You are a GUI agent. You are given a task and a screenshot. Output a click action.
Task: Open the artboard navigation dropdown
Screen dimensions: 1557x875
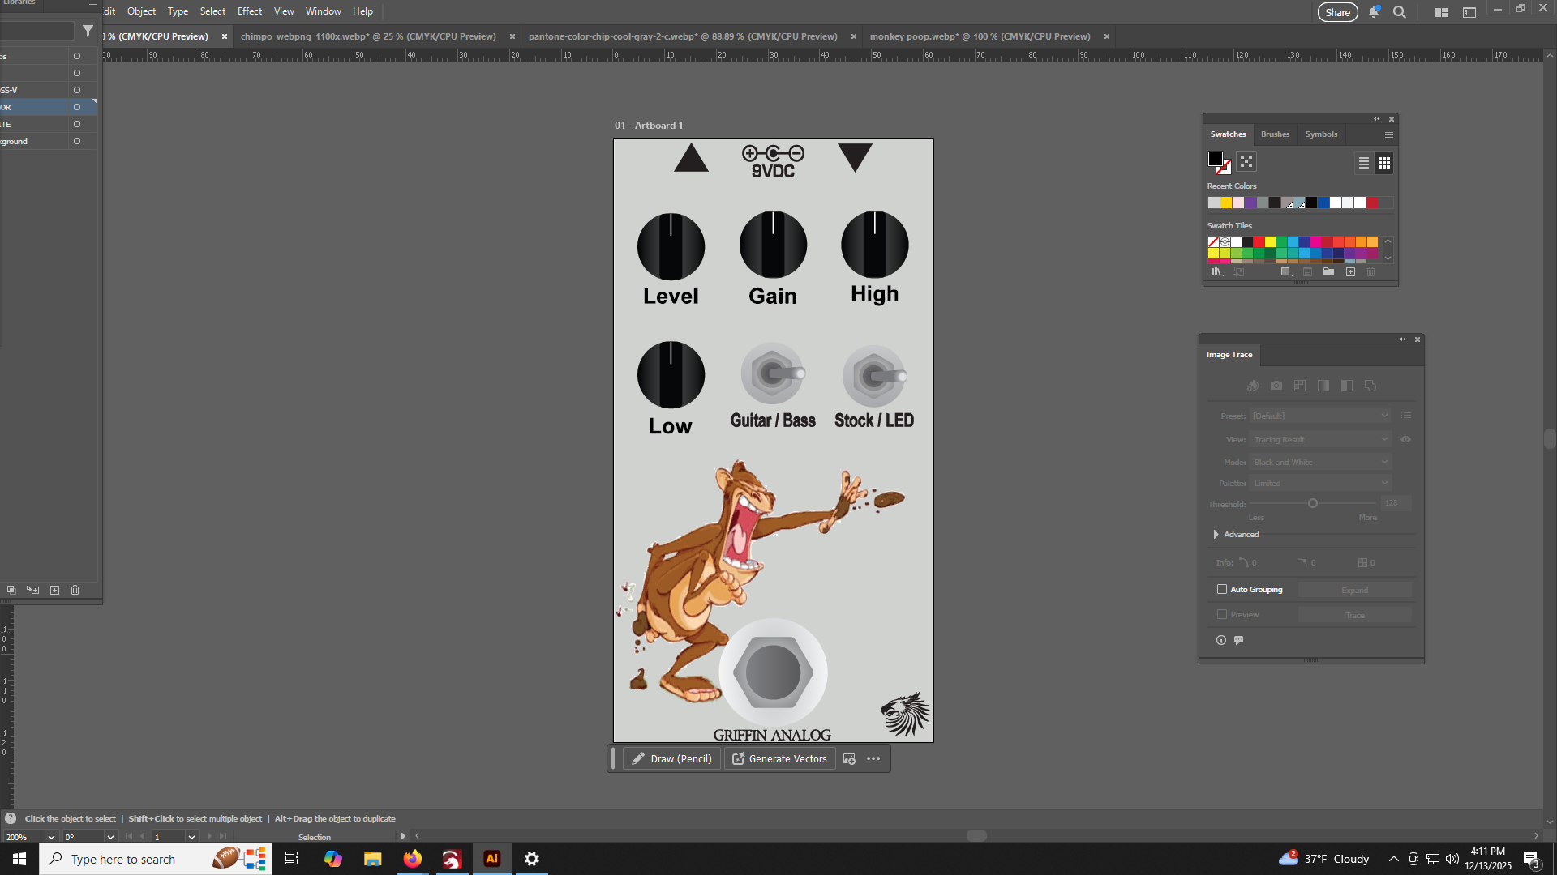(x=191, y=837)
